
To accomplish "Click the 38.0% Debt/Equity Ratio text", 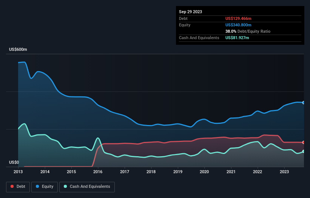I will point(248,31).
